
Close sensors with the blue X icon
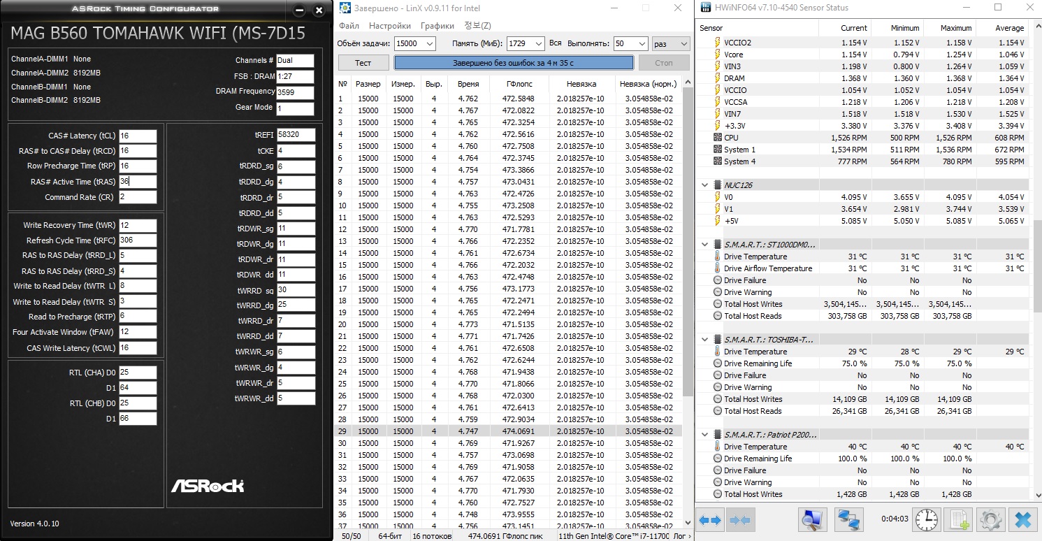pos(1022,520)
